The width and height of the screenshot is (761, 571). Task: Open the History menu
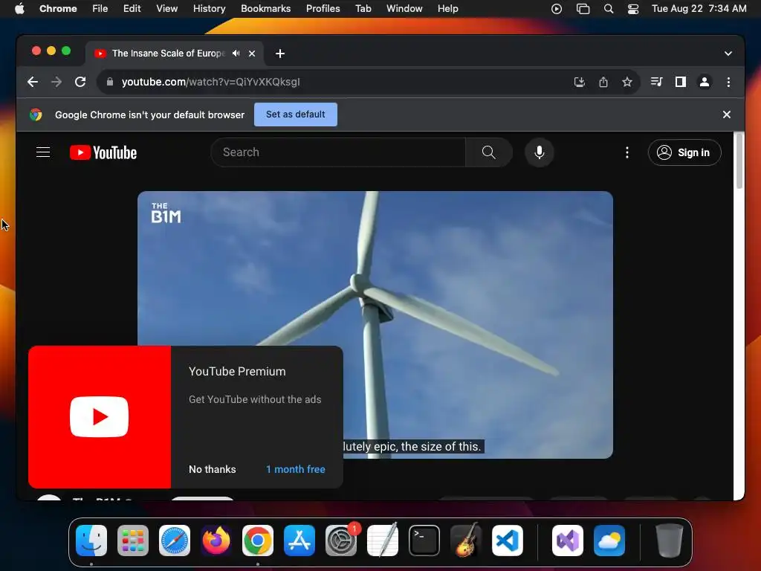tap(209, 9)
